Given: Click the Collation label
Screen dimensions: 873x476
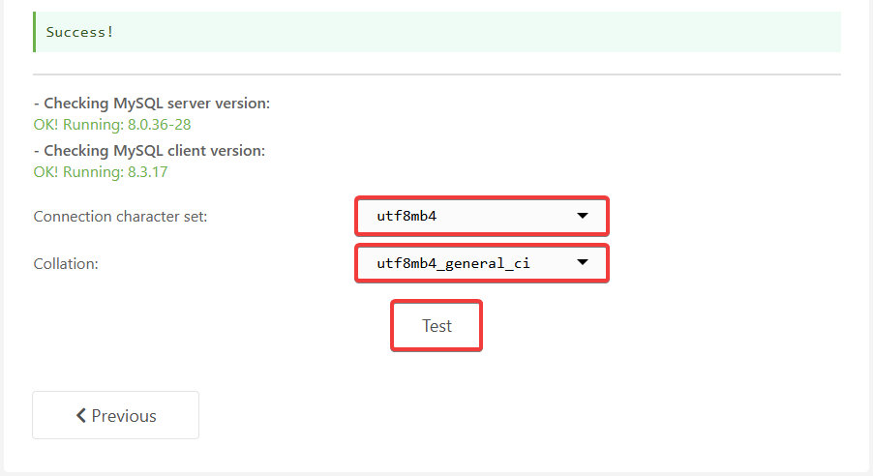Looking at the screenshot, I should [66, 264].
